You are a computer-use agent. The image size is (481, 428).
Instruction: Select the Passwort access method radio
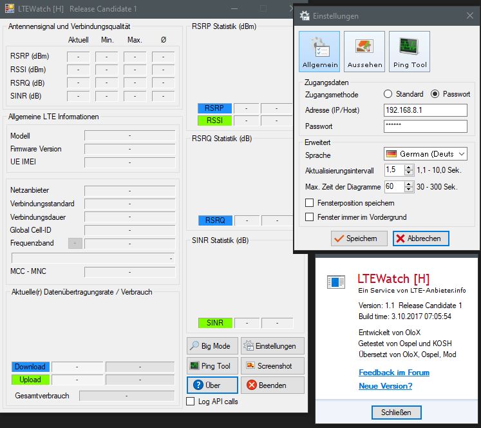(435, 94)
